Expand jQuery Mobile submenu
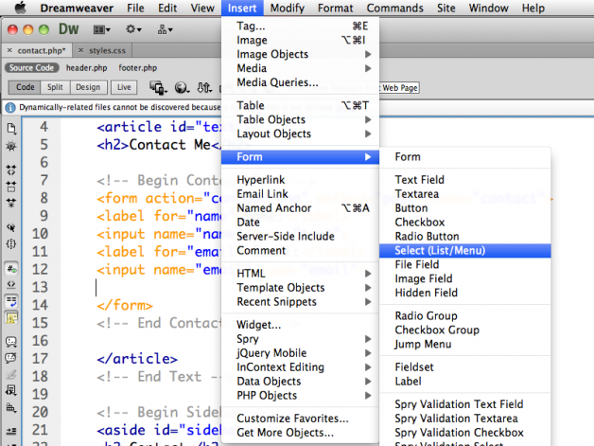 300,353
